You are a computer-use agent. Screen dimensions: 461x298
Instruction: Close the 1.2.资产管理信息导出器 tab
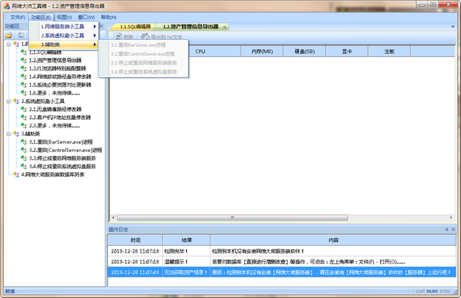[x=225, y=27]
